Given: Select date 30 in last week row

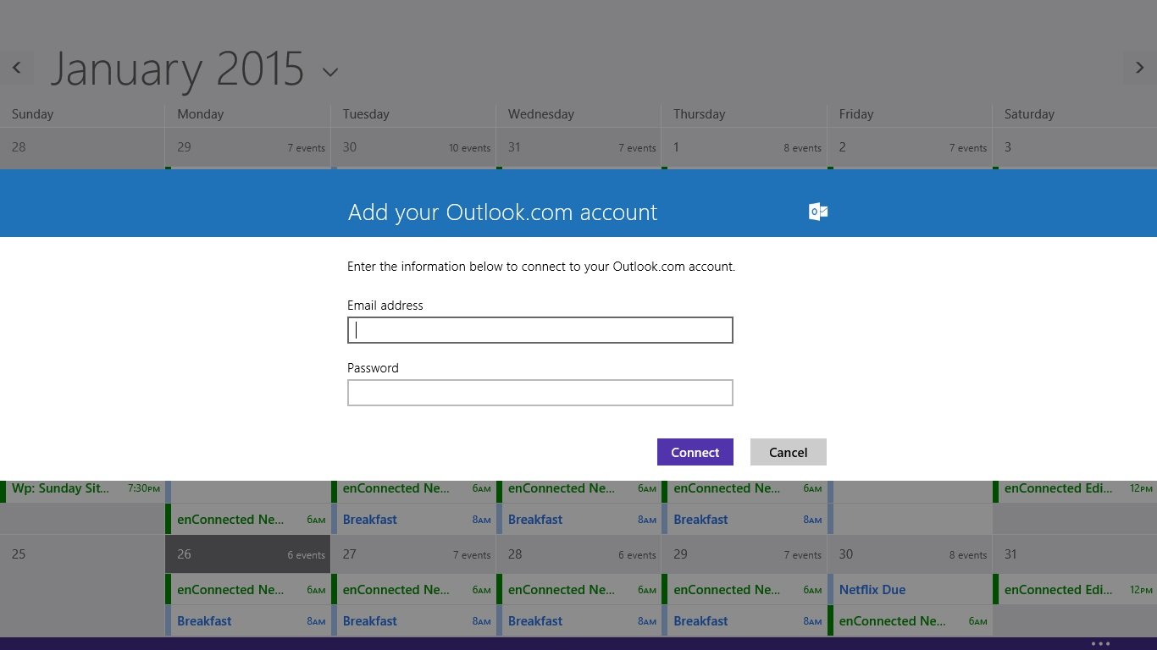Looking at the screenshot, I should [909, 554].
